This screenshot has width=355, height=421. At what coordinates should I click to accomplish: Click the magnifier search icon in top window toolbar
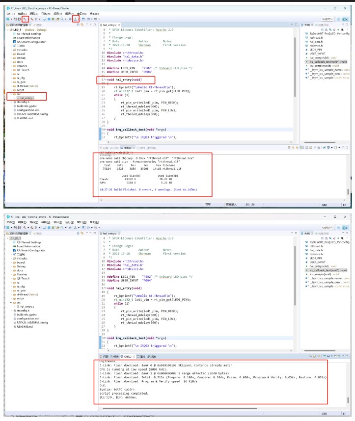point(62,19)
